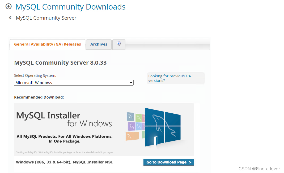The height and width of the screenshot is (173, 284).
Task: Follow the 'Looking for previous GA versions?' link
Action: 169,78
